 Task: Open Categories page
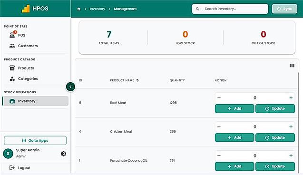[x=28, y=78]
